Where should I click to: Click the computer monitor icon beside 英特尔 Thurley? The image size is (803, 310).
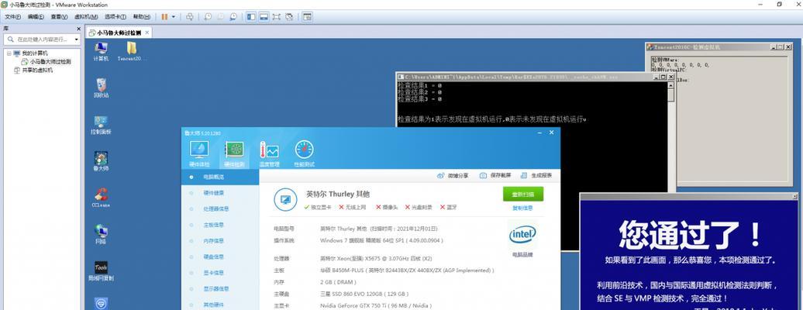coord(285,200)
